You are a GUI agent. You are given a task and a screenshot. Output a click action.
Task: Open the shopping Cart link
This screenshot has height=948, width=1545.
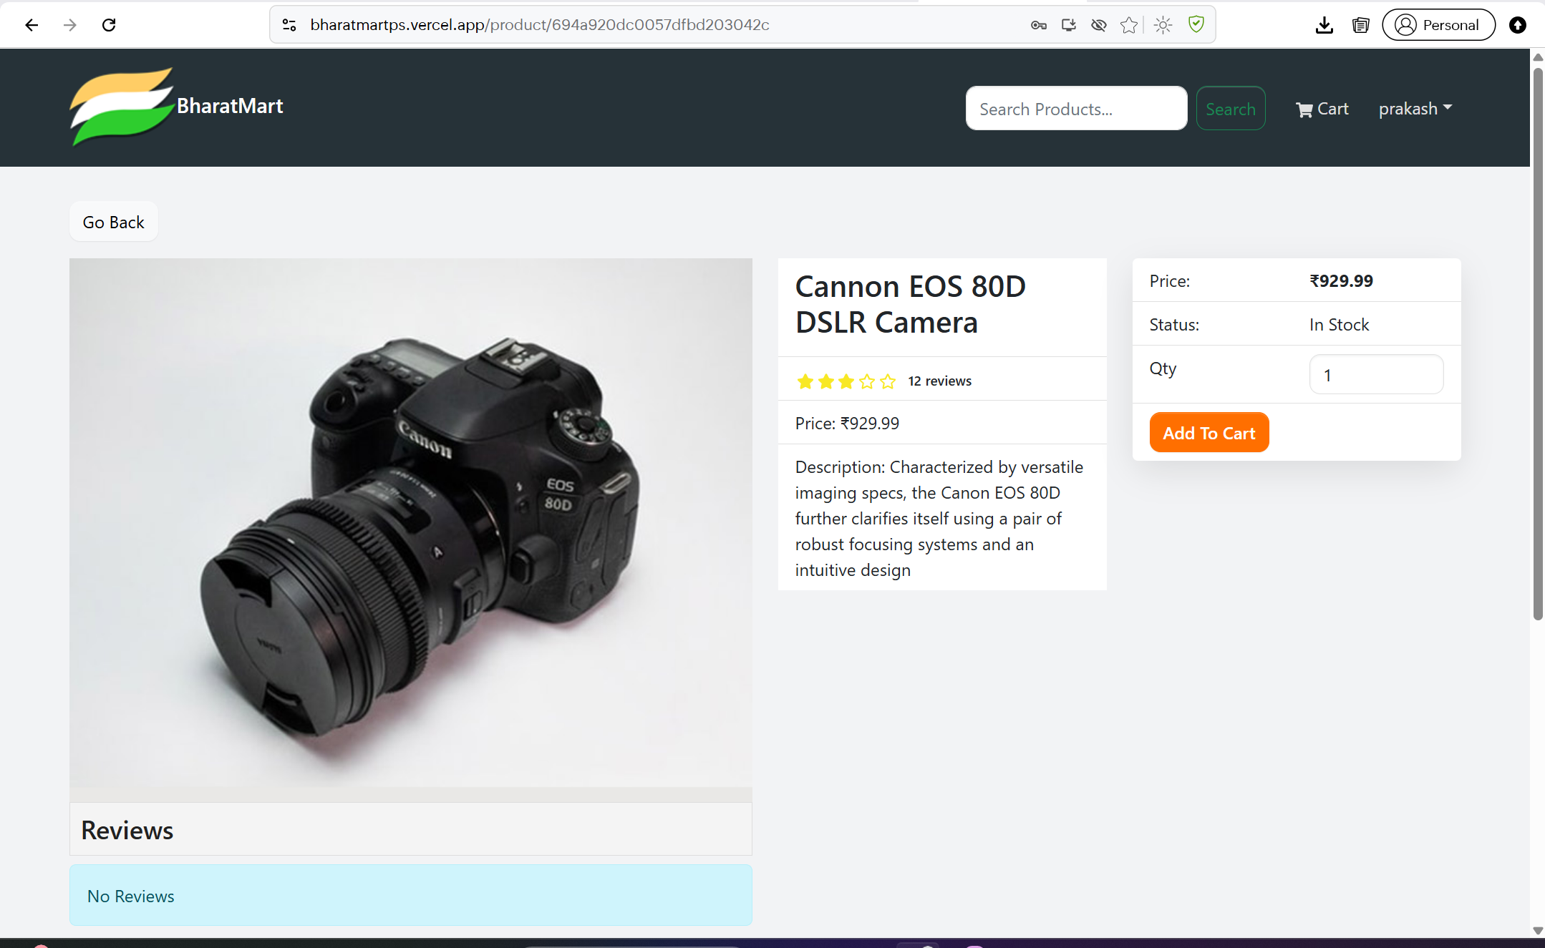[x=1322, y=109]
